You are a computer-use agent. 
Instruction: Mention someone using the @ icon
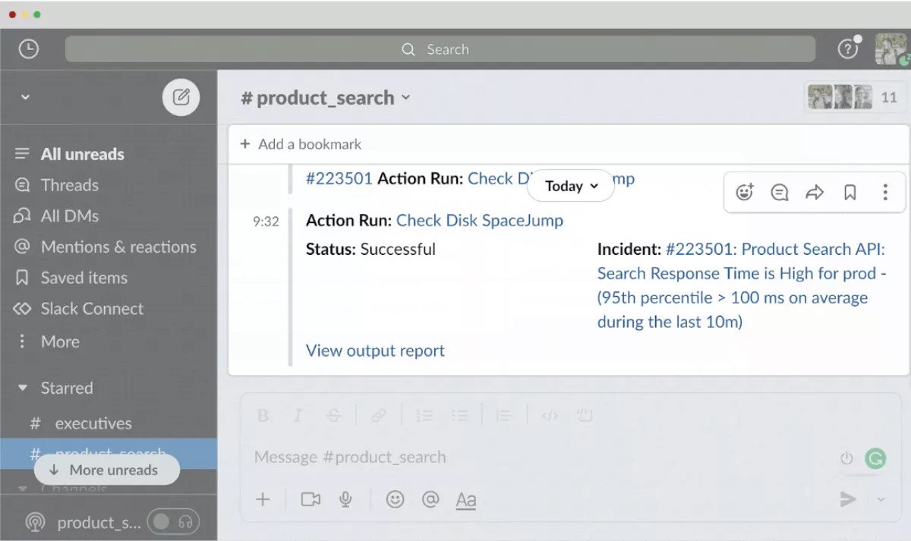tap(430, 499)
